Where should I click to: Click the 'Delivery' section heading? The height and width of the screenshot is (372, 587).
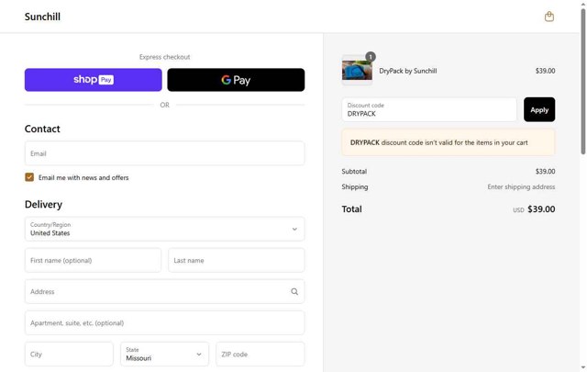point(43,205)
